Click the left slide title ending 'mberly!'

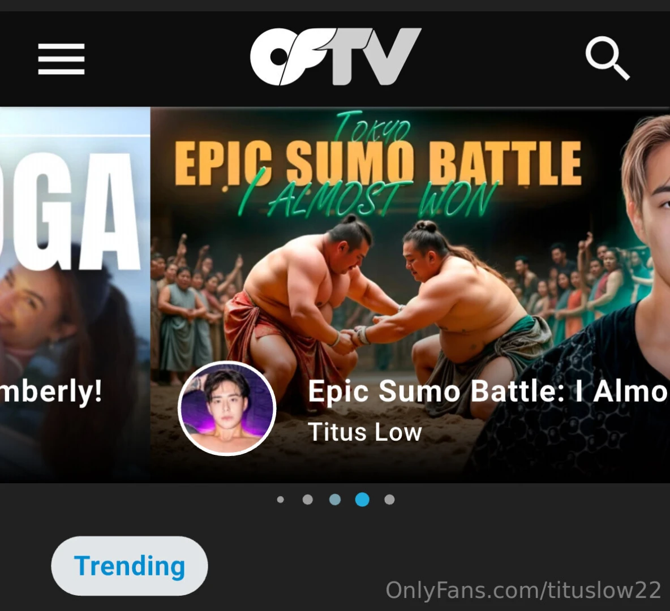pyautogui.click(x=51, y=391)
